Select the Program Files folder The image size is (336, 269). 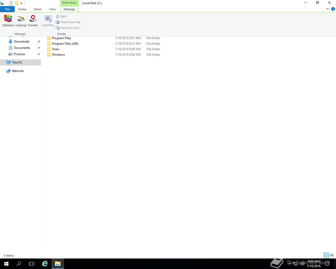coord(61,38)
